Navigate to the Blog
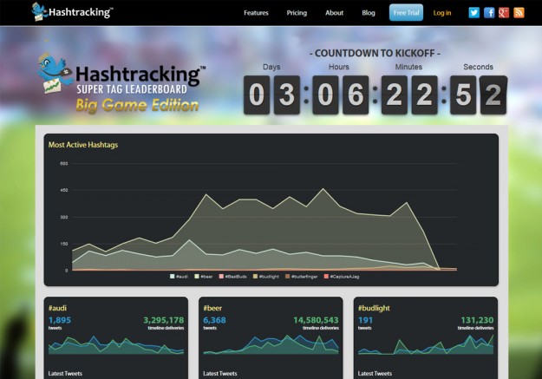The height and width of the screenshot is (379, 542). pyautogui.click(x=368, y=13)
